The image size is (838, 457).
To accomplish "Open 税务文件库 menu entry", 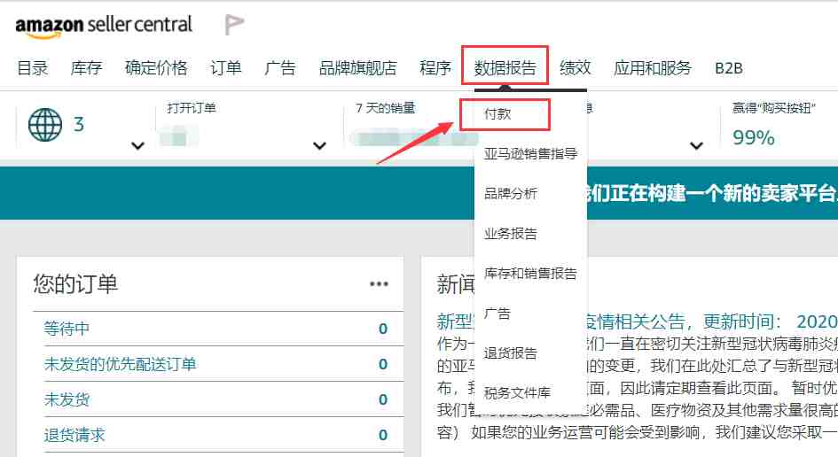I will (x=517, y=393).
